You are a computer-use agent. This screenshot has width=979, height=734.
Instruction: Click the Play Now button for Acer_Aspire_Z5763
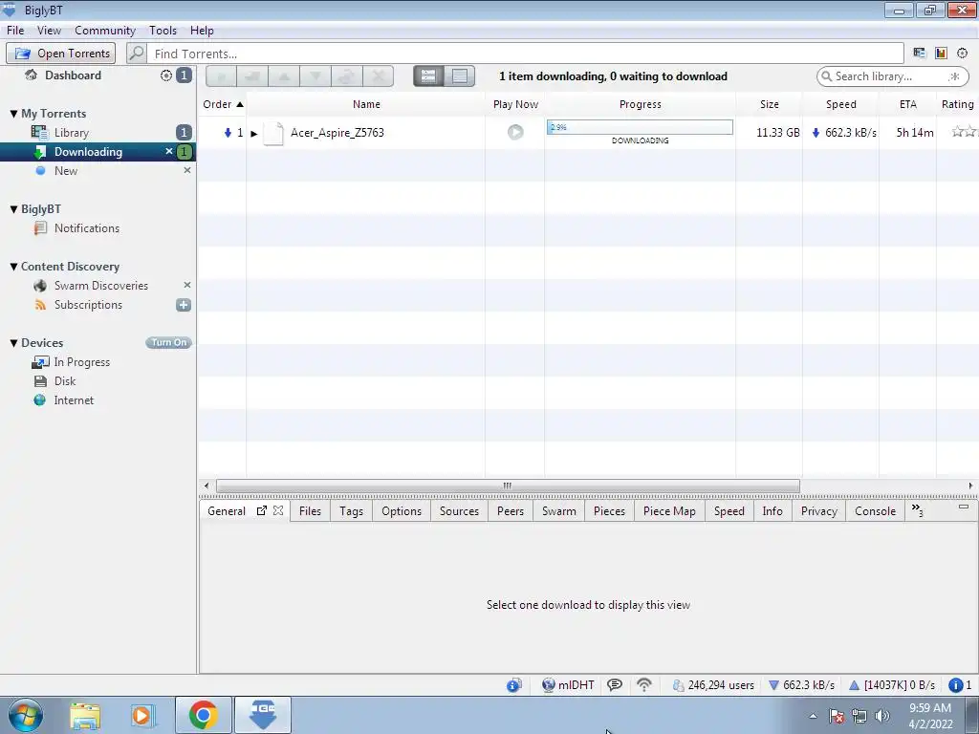515,132
